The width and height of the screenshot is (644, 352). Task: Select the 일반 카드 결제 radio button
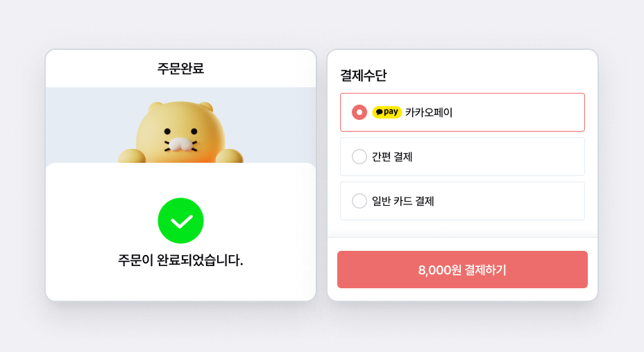359,201
